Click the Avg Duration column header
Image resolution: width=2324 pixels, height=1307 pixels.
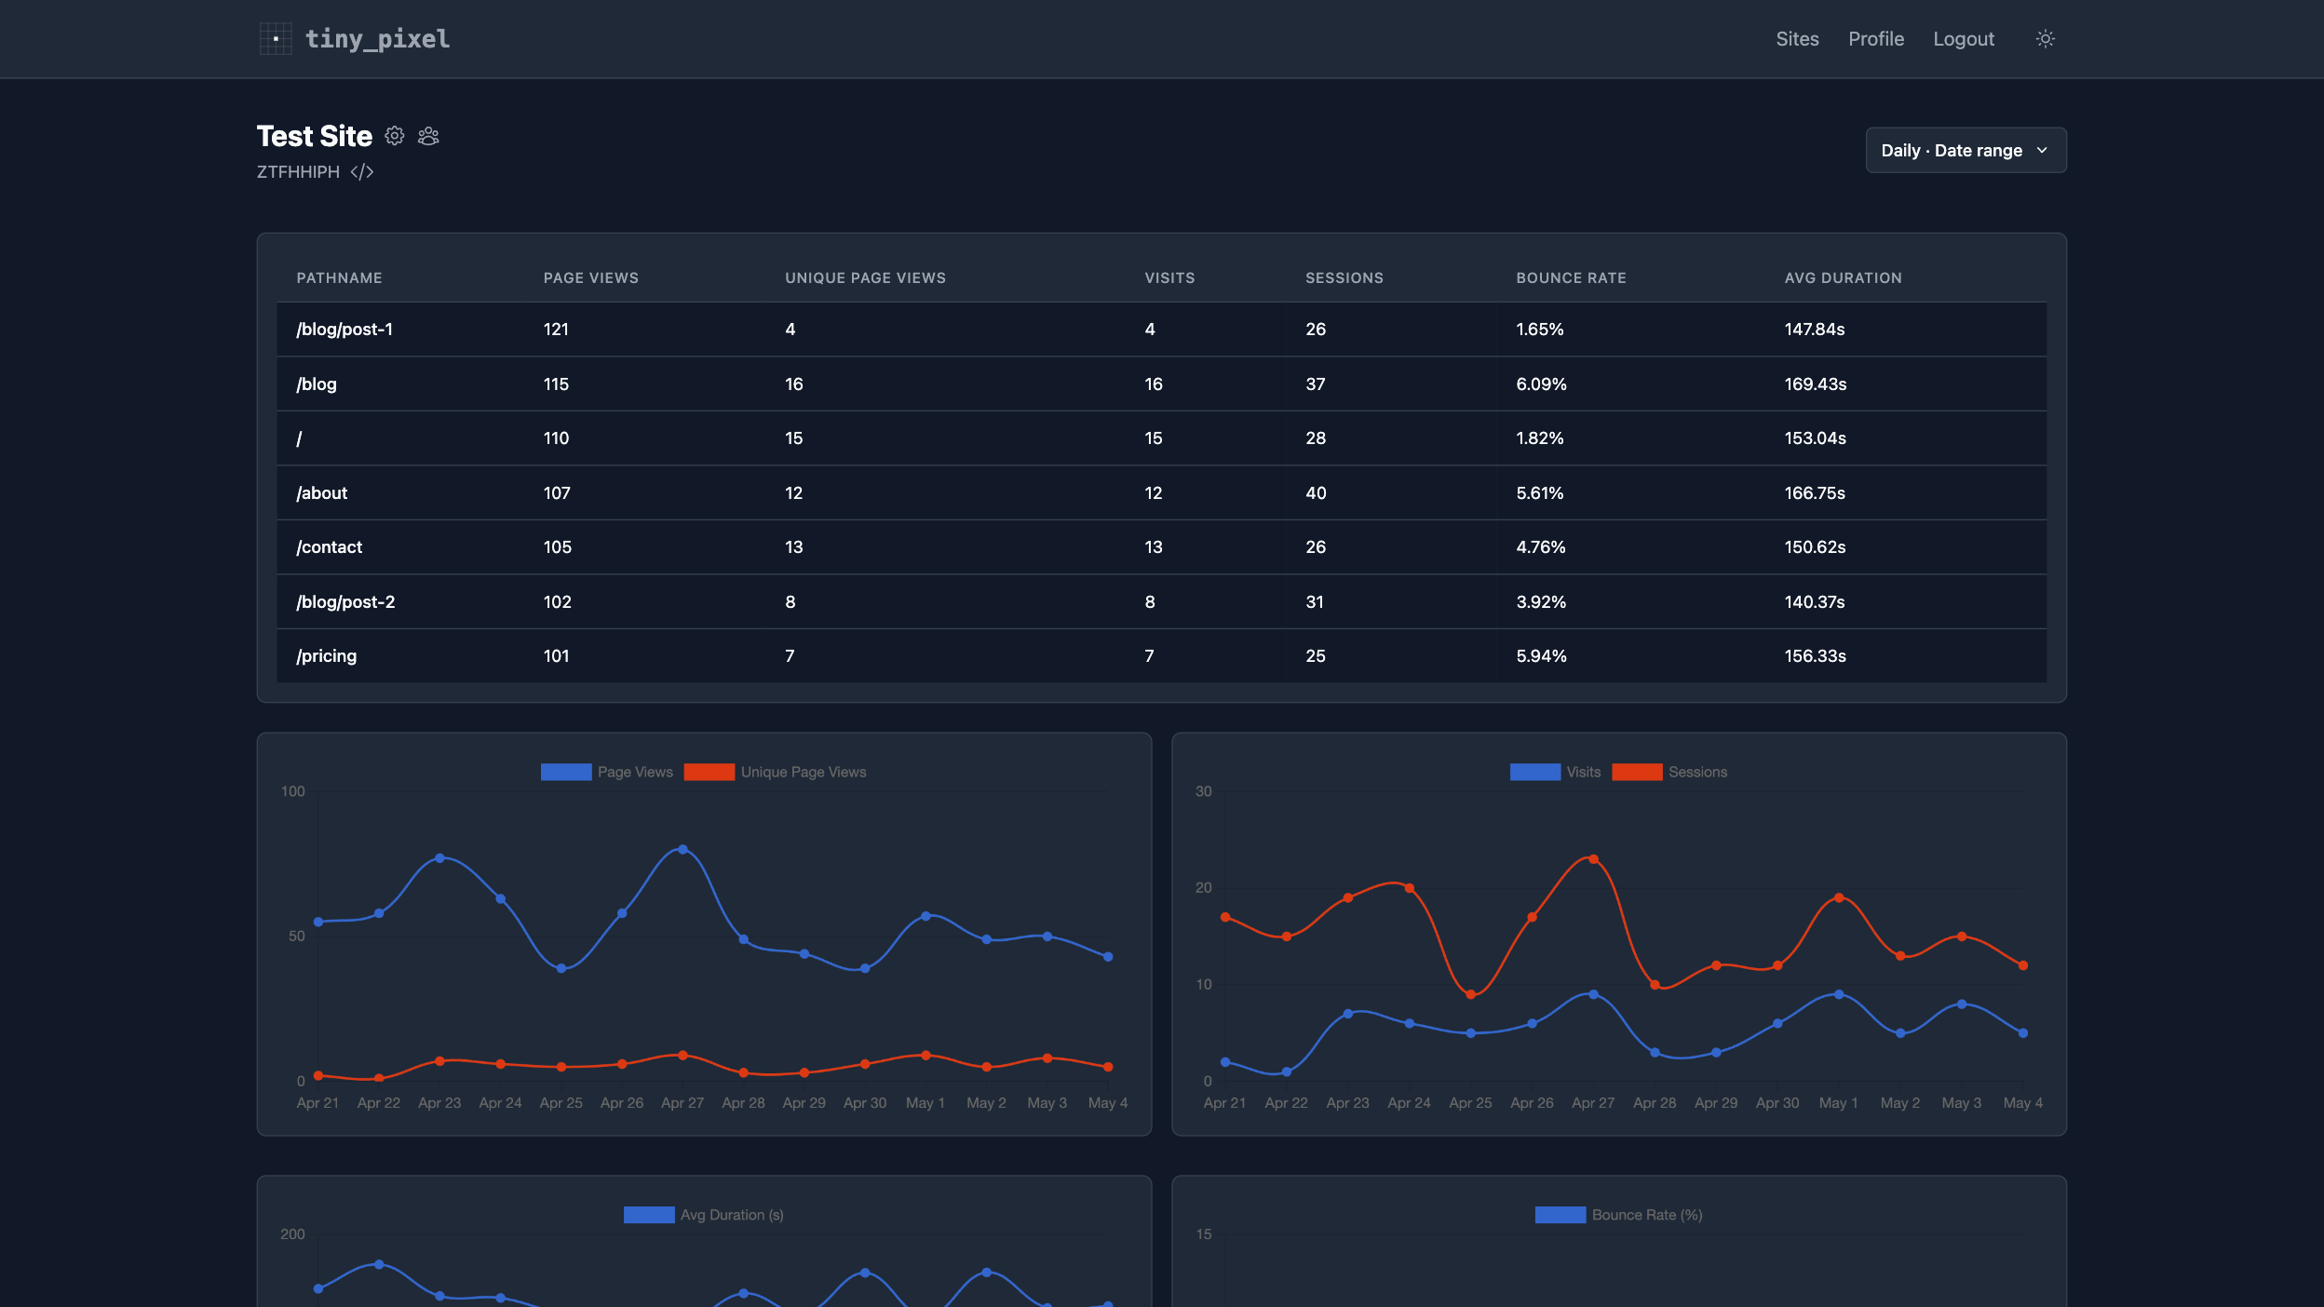1843,278
